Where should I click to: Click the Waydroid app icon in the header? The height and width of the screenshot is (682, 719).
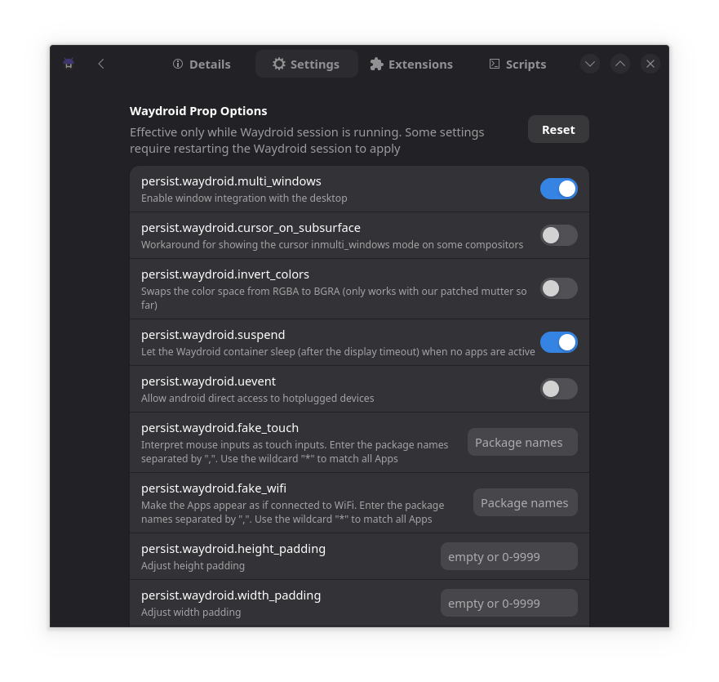pyautogui.click(x=69, y=63)
